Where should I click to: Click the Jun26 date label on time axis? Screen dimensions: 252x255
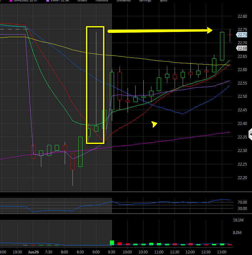click(33, 252)
